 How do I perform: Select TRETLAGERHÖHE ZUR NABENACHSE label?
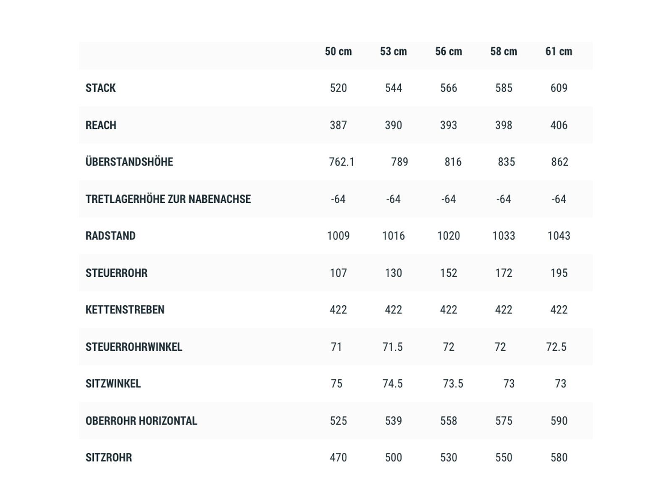click(168, 199)
